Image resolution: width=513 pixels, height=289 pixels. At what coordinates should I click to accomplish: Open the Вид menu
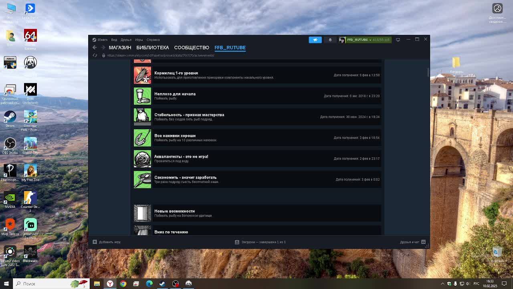click(x=114, y=40)
